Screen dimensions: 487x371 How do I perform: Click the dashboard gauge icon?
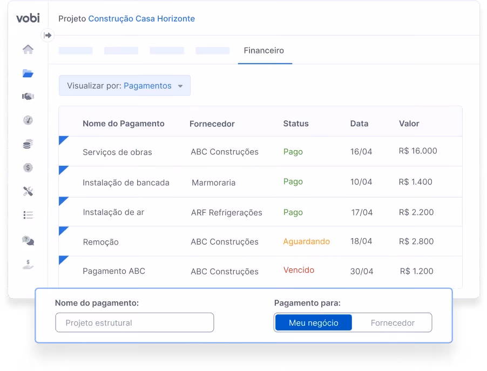pos(28,120)
